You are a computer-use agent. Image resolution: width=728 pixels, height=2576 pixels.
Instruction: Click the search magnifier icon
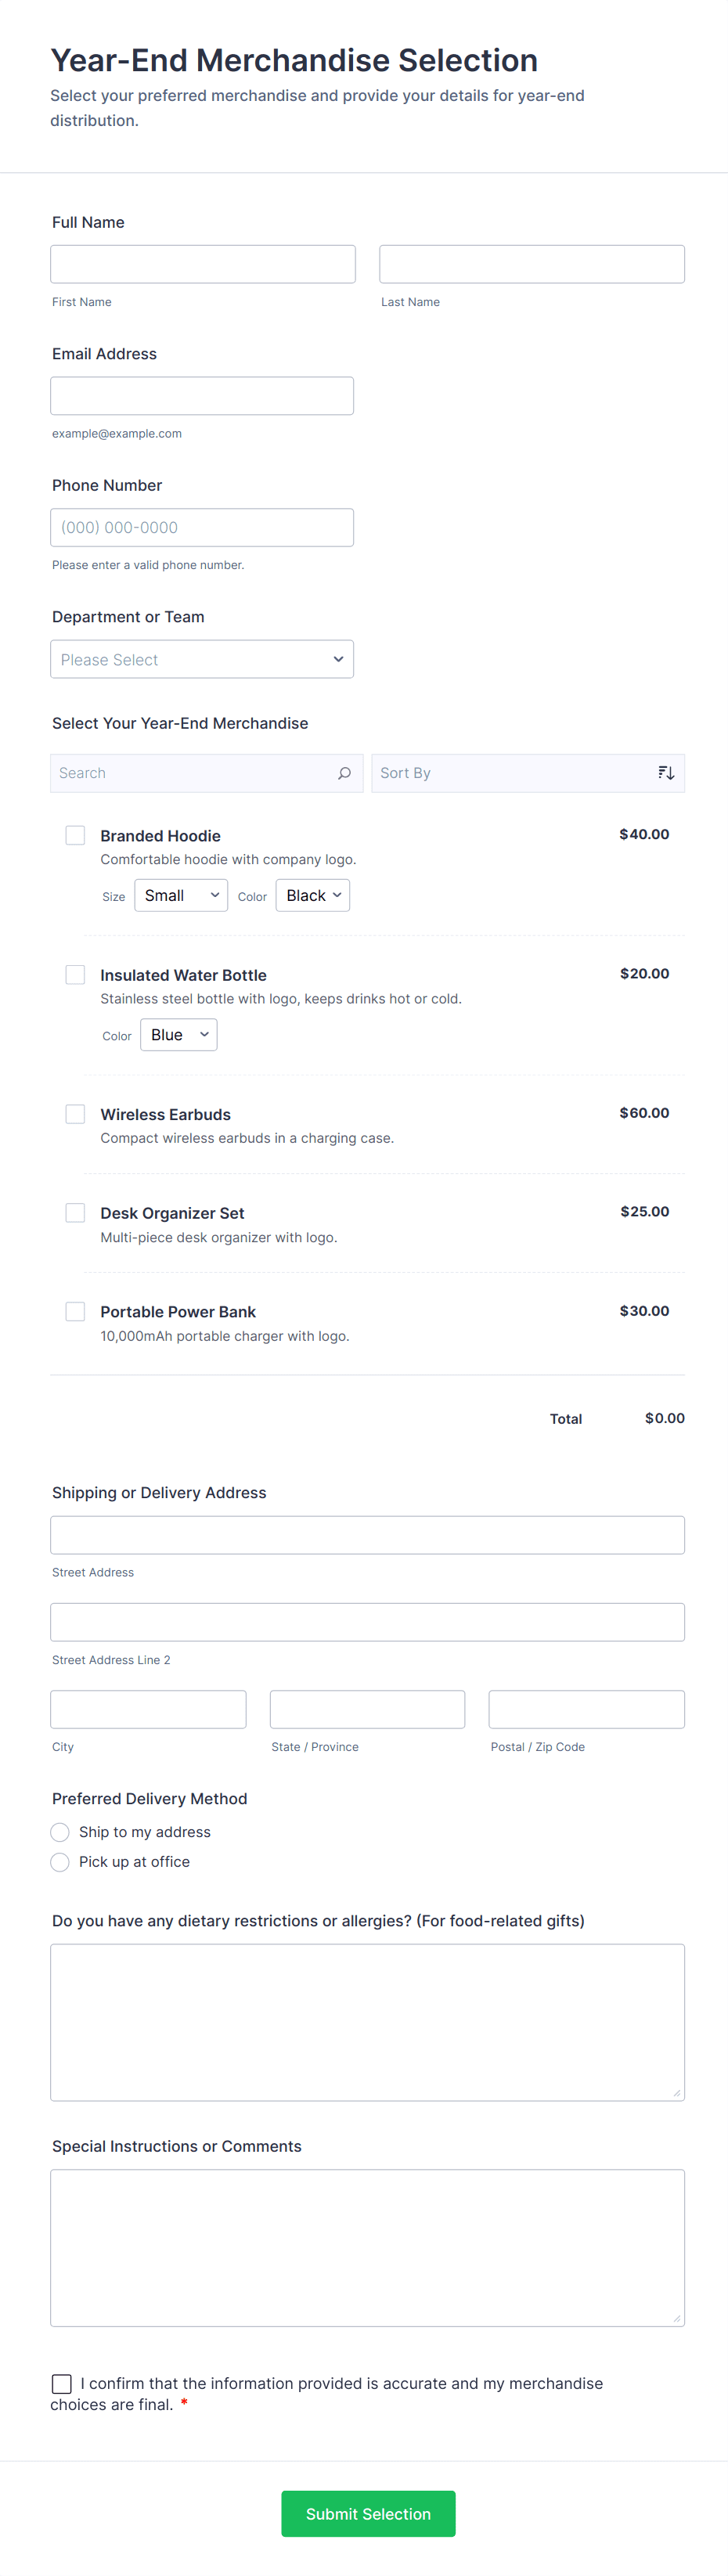pos(344,773)
